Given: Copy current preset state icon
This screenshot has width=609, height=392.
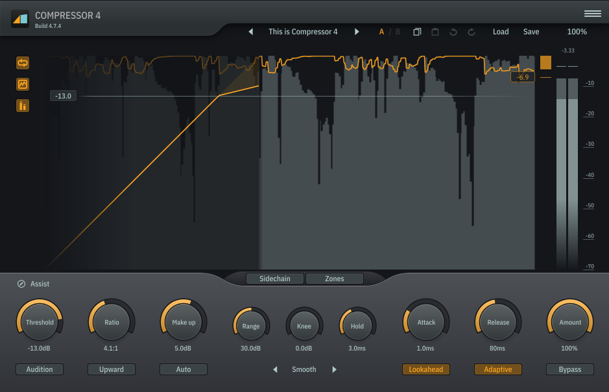Looking at the screenshot, I should 417,32.
